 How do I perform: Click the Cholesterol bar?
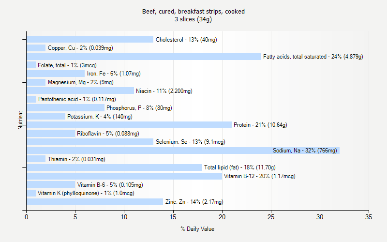[x=89, y=39]
